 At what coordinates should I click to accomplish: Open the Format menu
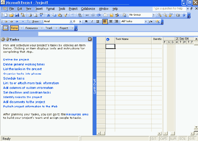50,9
